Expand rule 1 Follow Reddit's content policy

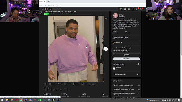pos(126,86)
